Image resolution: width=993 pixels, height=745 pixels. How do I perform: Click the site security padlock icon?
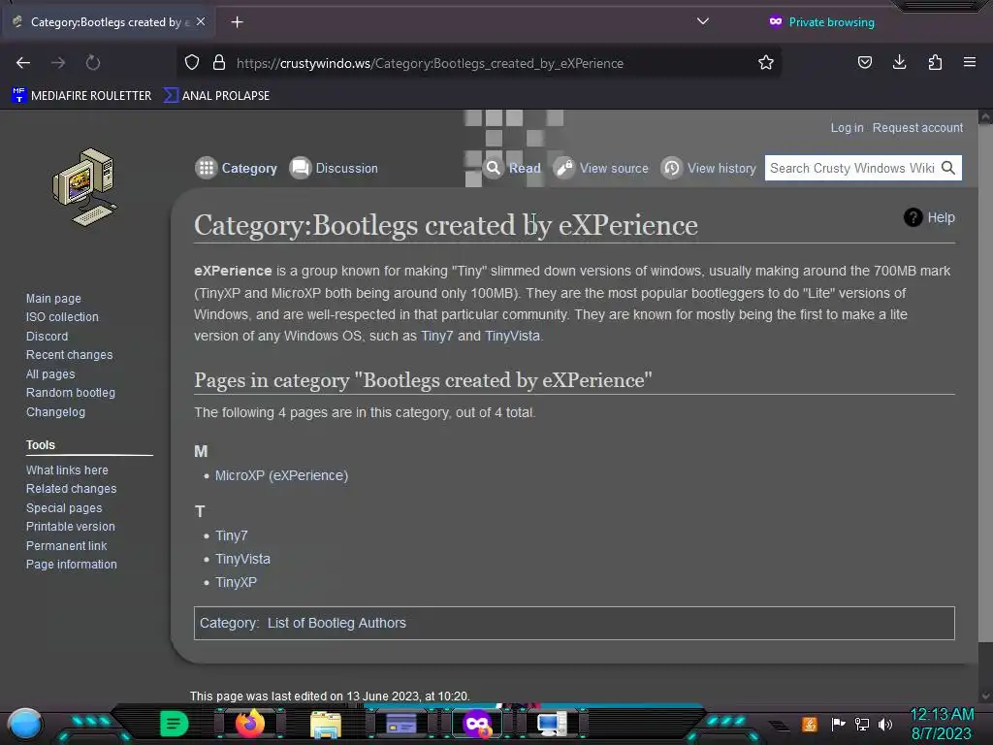click(219, 63)
